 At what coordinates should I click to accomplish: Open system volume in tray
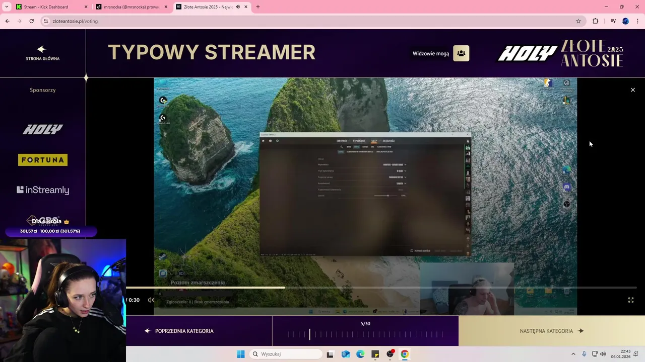pos(603,354)
